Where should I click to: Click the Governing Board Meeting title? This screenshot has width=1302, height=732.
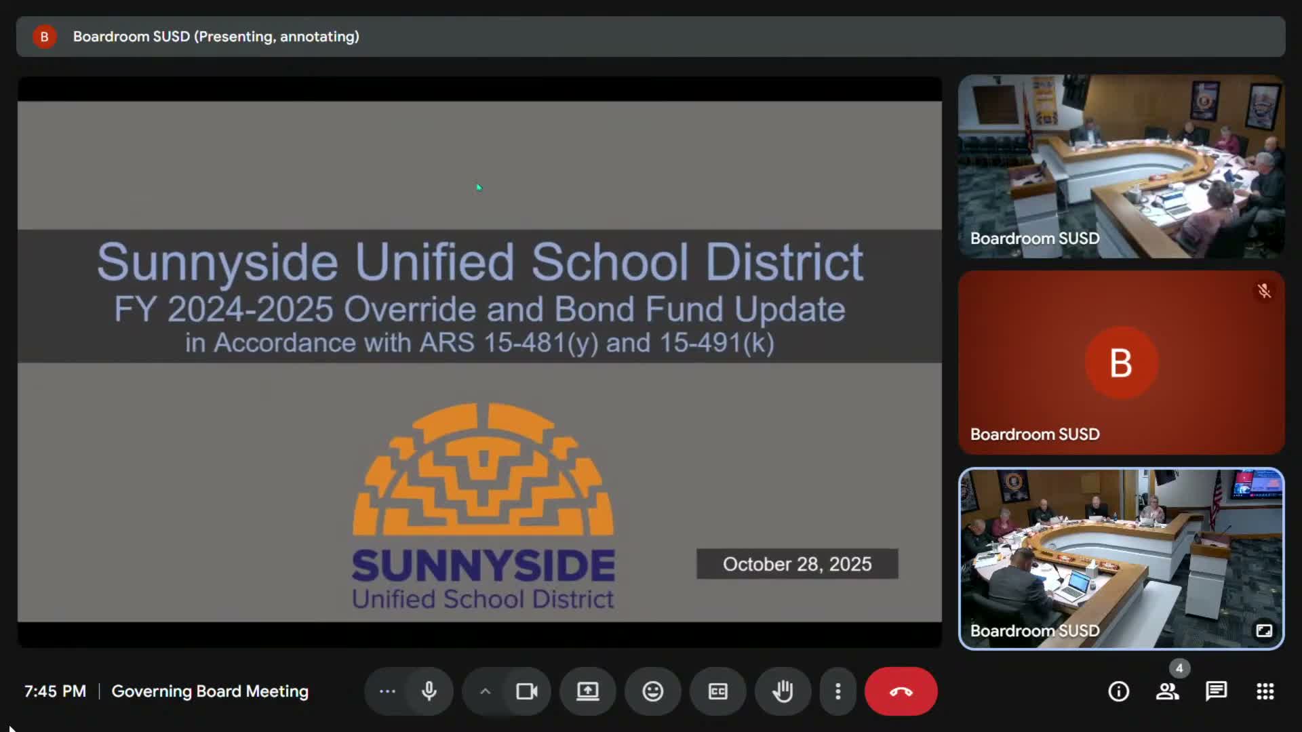point(210,691)
